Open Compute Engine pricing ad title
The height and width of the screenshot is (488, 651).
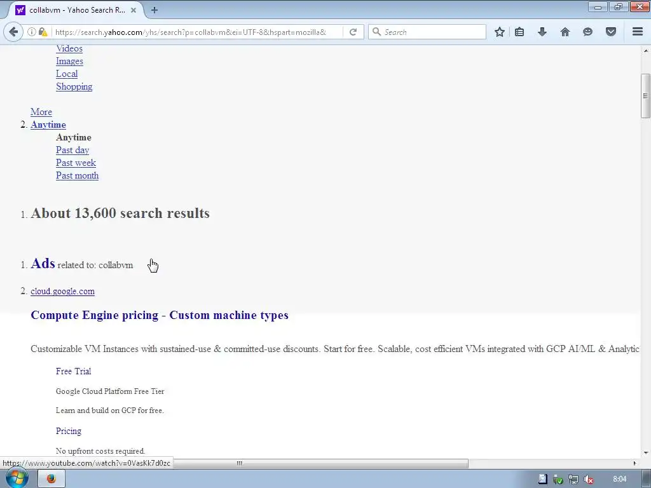(x=160, y=315)
